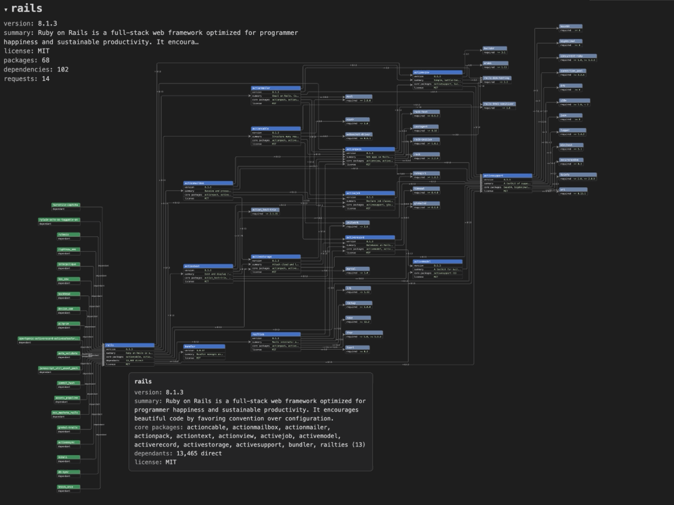Select the erubi dependency node
674x505 pixels.
[495, 65]
